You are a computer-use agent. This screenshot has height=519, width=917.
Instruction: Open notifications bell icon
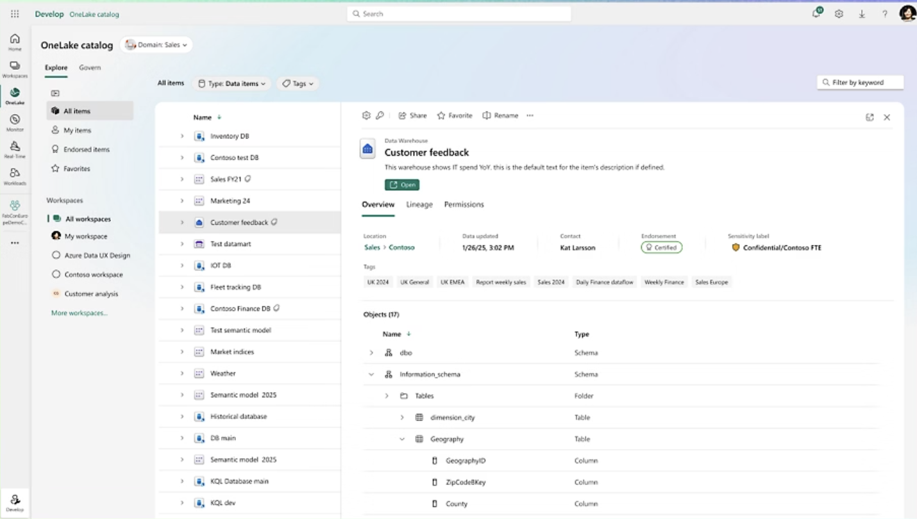(x=816, y=13)
